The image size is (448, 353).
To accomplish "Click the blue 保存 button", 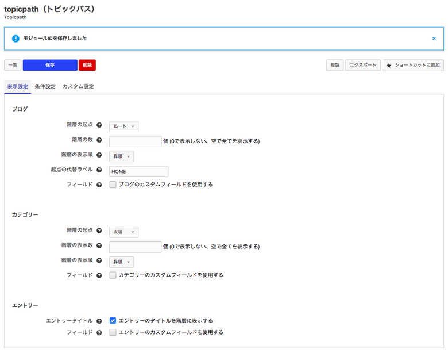I will coord(50,65).
